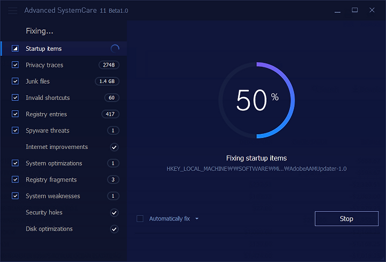
Task: Click the System optimizations count badge
Action: (113, 163)
